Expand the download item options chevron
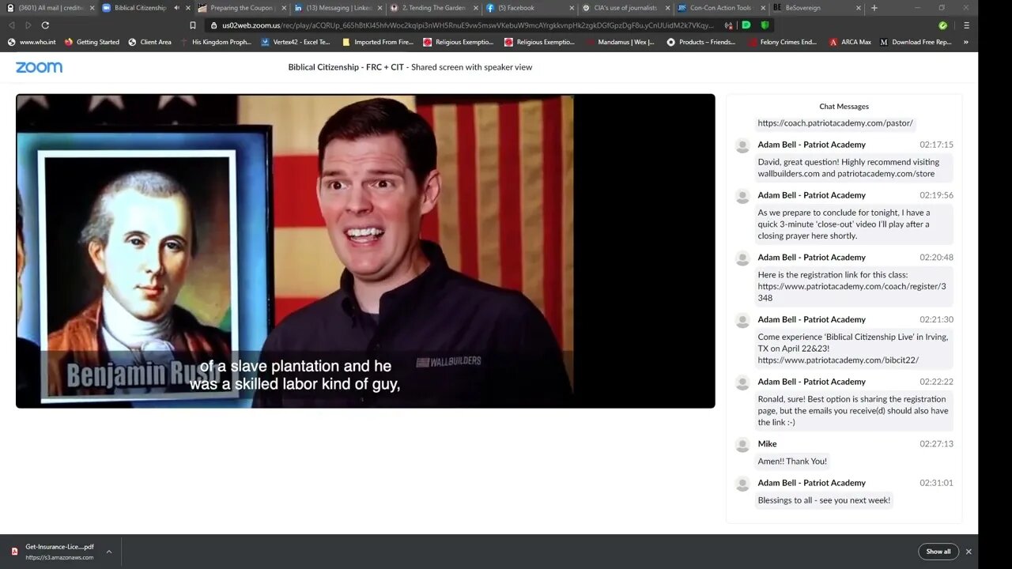This screenshot has width=1012, height=569. pos(109,552)
